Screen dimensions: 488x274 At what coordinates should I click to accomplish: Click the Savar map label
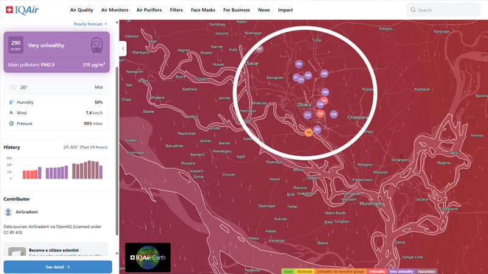coord(253,63)
